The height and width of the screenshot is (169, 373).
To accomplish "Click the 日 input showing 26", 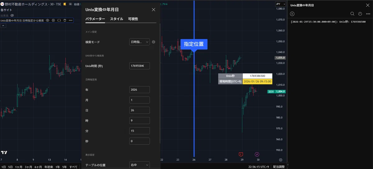I will 140,110.
